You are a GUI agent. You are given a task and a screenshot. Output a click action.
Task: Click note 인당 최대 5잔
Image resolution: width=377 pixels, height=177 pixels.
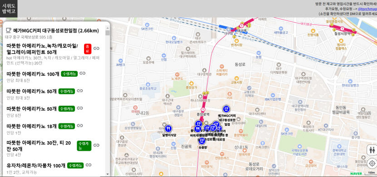(18, 80)
